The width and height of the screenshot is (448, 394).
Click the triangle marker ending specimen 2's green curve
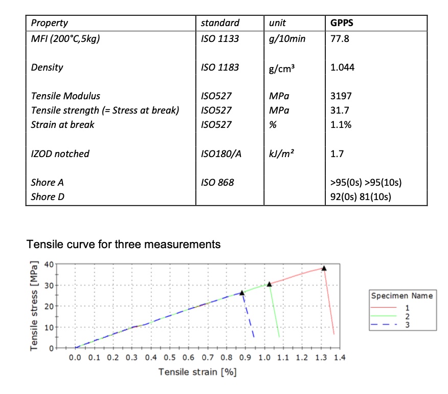(270, 284)
